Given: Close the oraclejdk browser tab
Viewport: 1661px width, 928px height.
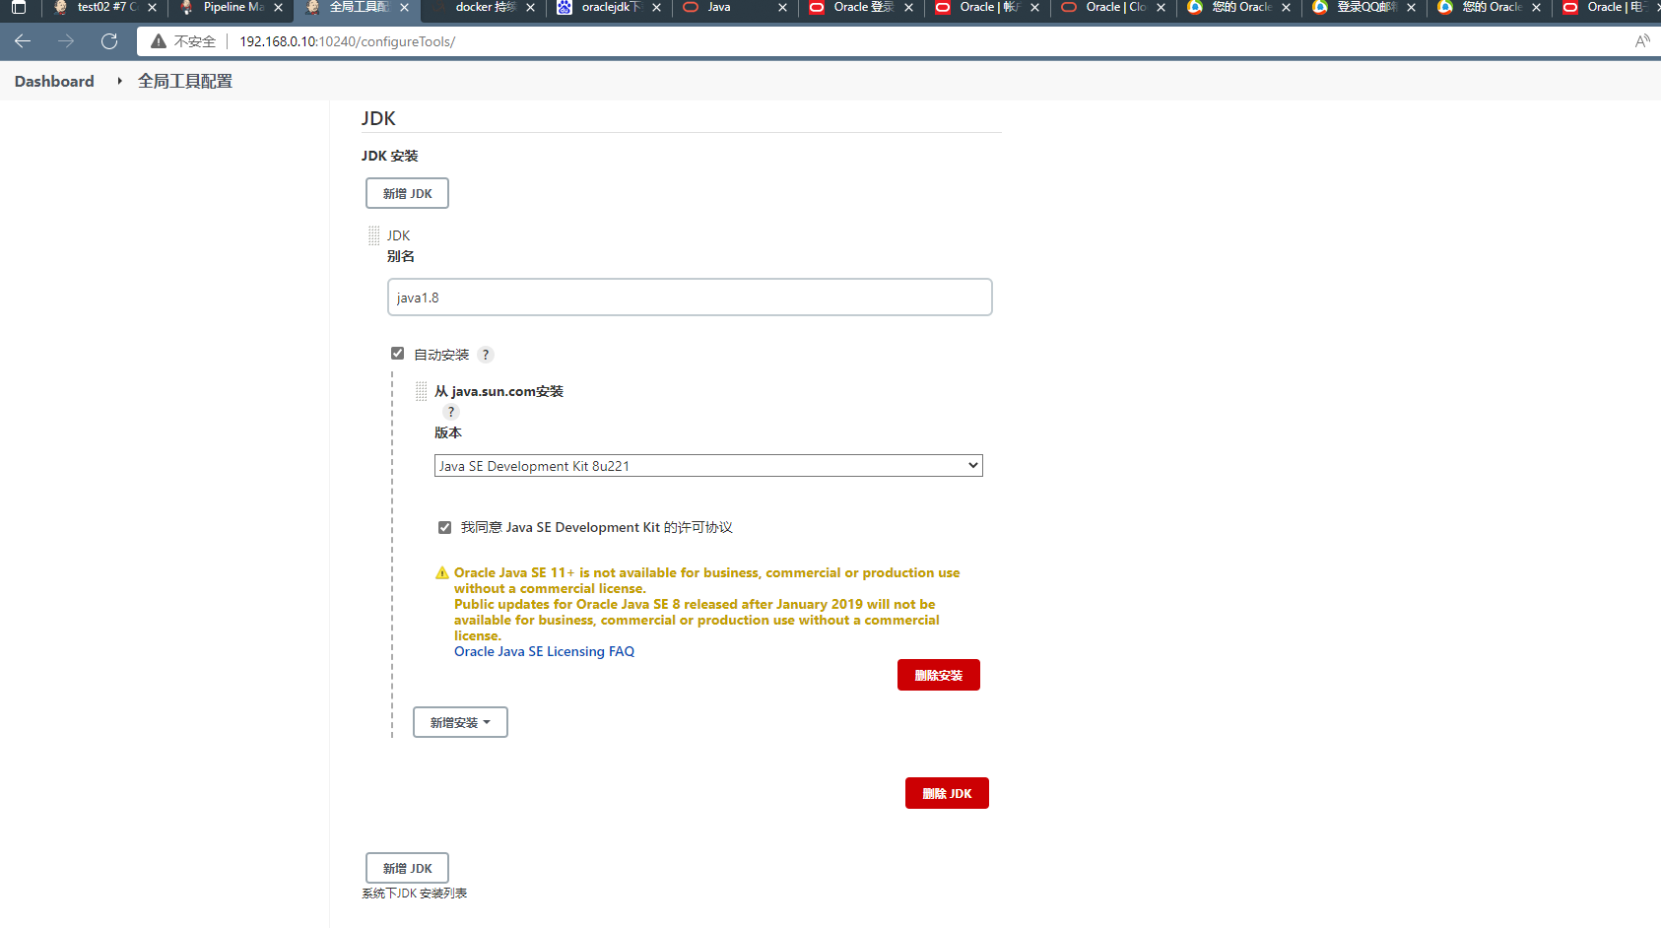Looking at the screenshot, I should coord(656,8).
